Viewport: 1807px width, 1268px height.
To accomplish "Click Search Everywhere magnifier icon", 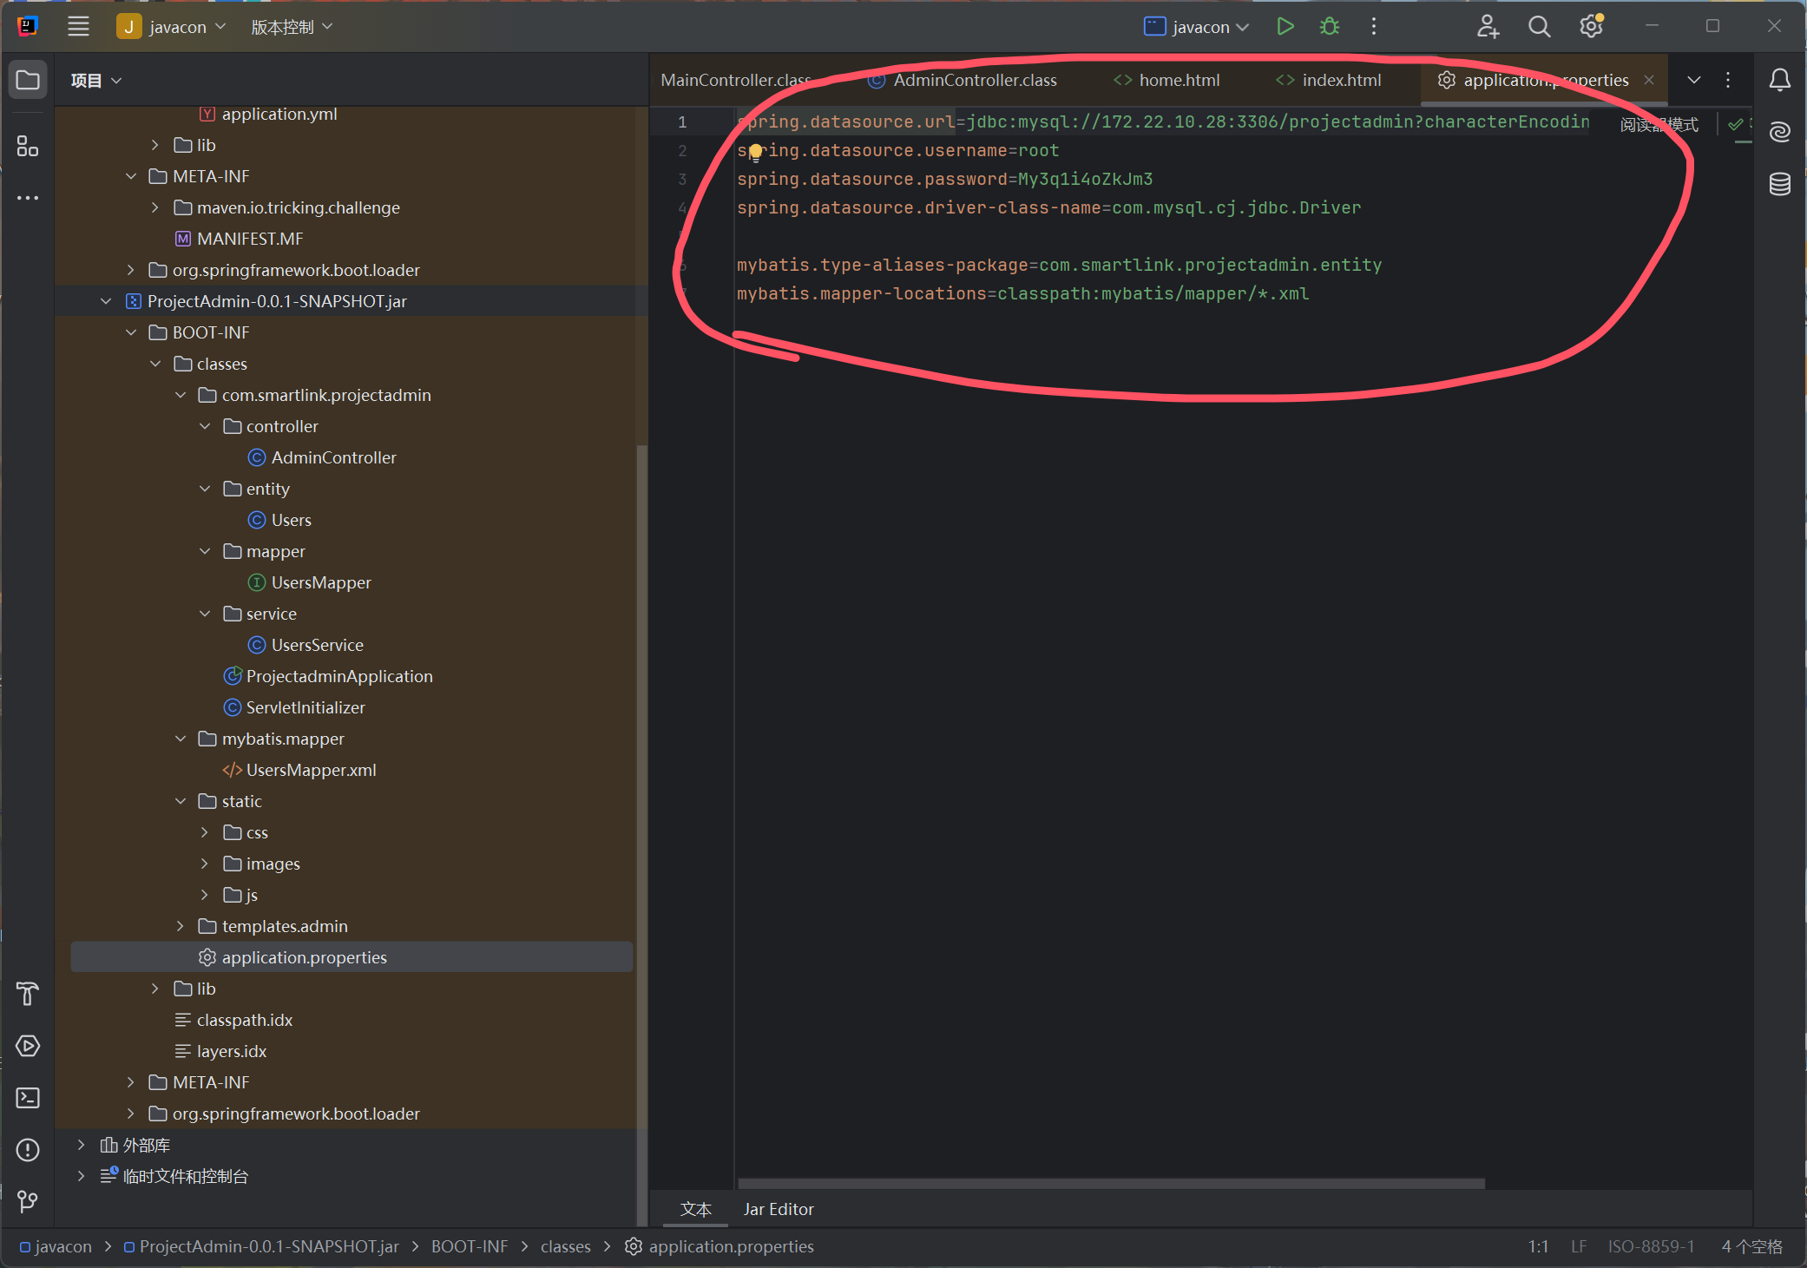I will pos(1539,27).
